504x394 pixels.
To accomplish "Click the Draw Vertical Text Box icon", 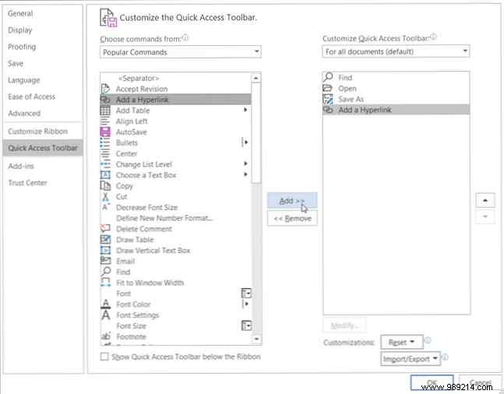I will [x=105, y=250].
